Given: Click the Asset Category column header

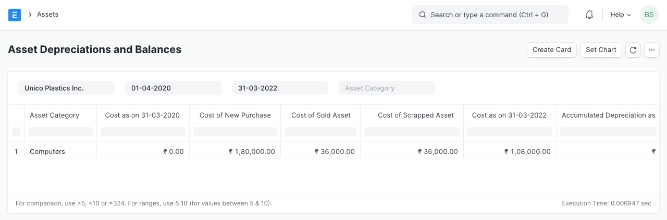Looking at the screenshot, I should (55, 115).
